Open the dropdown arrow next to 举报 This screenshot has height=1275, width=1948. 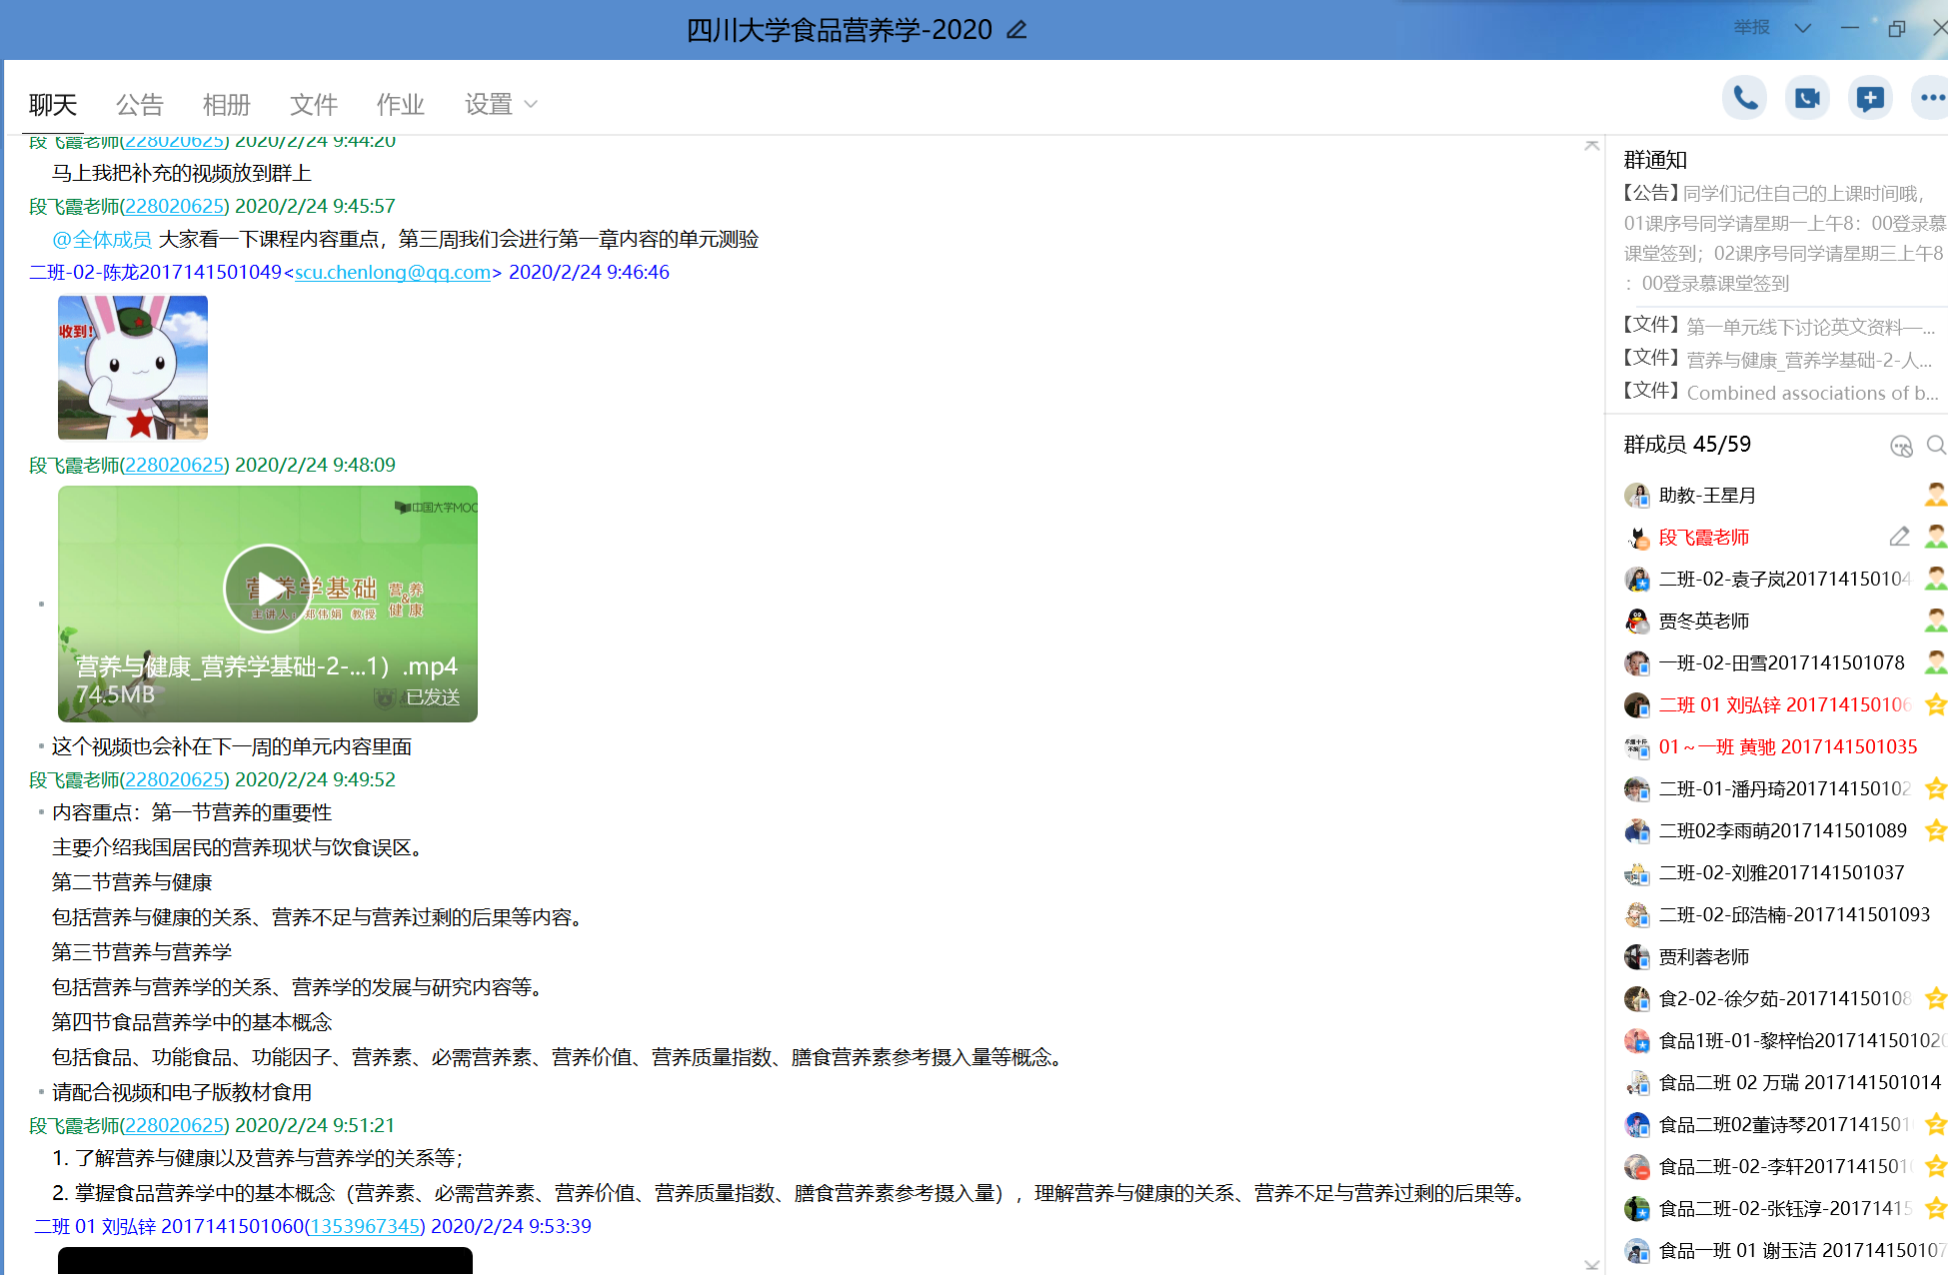click(1803, 28)
